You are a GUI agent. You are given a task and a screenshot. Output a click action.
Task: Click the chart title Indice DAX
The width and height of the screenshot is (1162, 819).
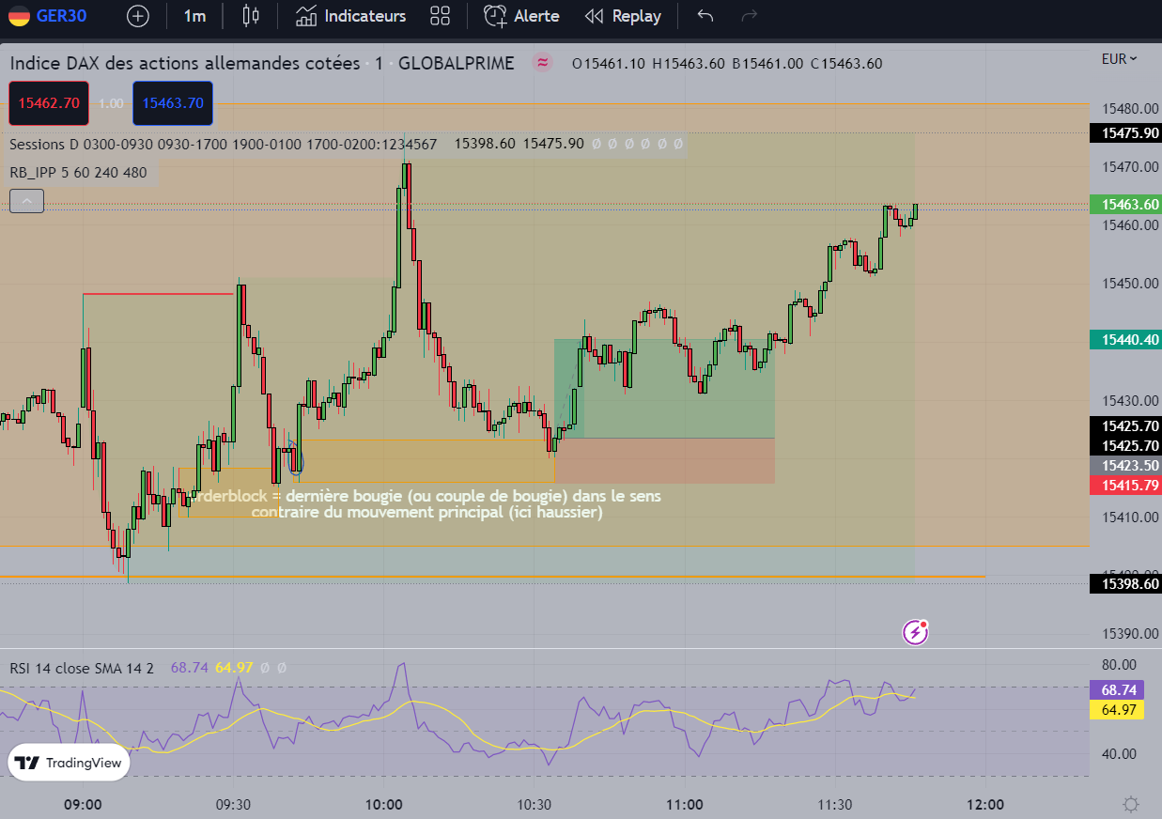[x=185, y=63]
